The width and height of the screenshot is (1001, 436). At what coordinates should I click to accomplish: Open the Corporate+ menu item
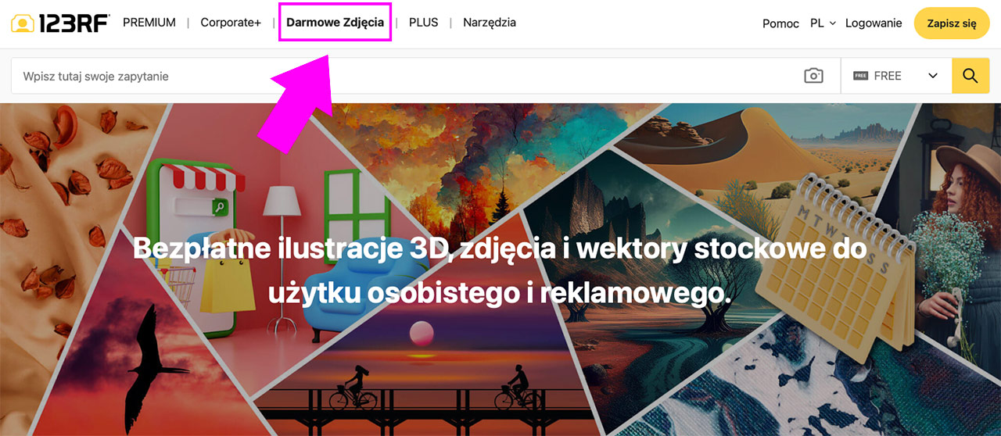click(x=231, y=23)
